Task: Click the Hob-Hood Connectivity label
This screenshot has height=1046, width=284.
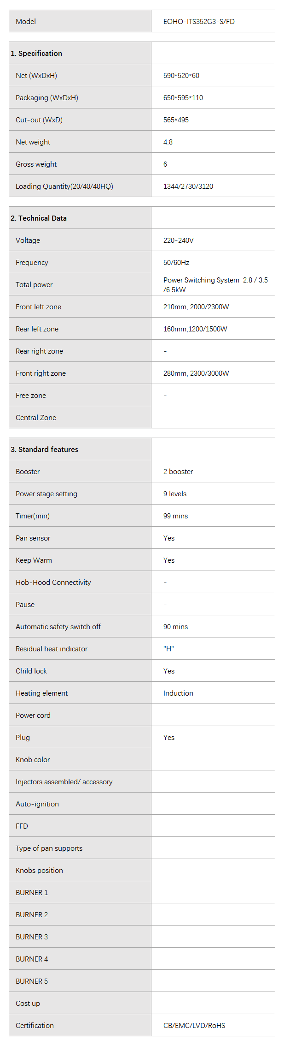Action: [x=53, y=583]
